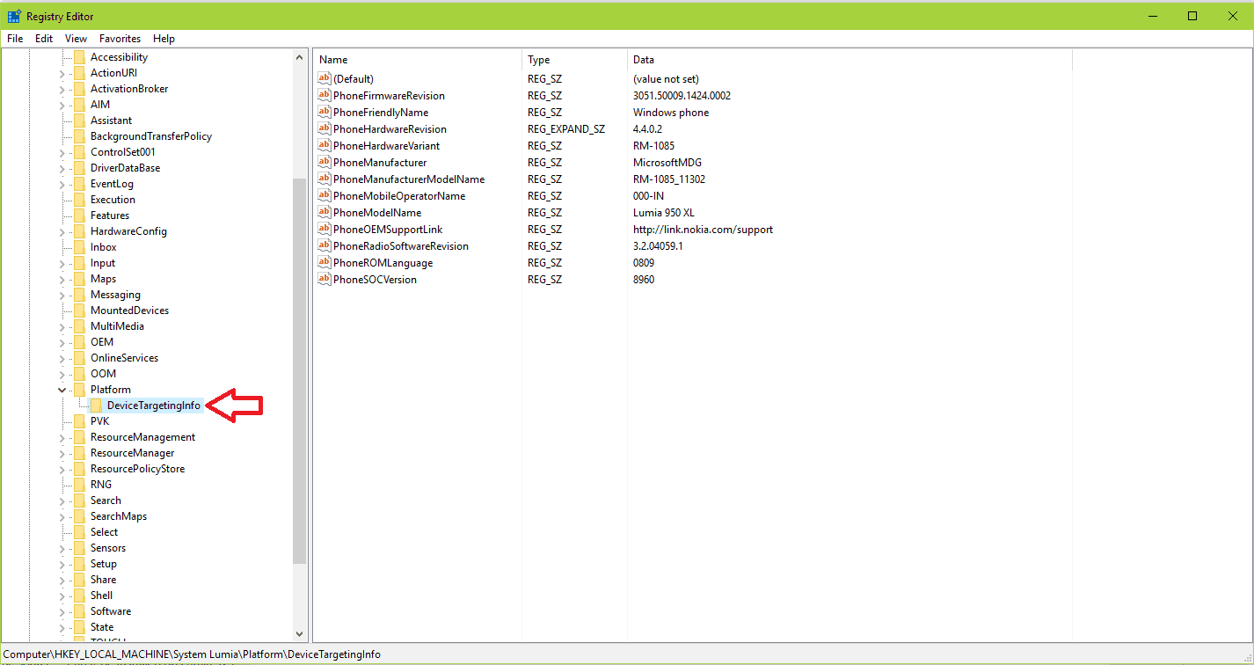The image size is (1254, 665).
Task: Sort values by the Type column header
Action: 574,60
